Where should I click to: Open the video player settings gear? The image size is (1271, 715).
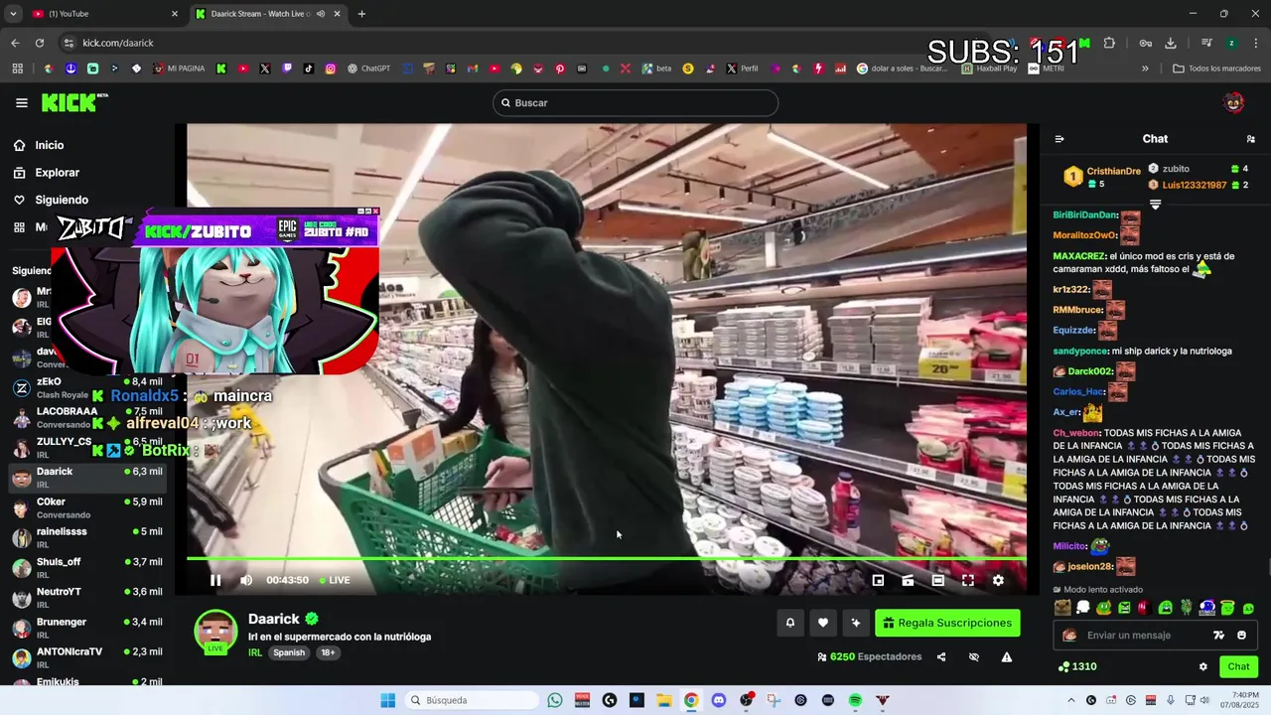click(x=998, y=580)
